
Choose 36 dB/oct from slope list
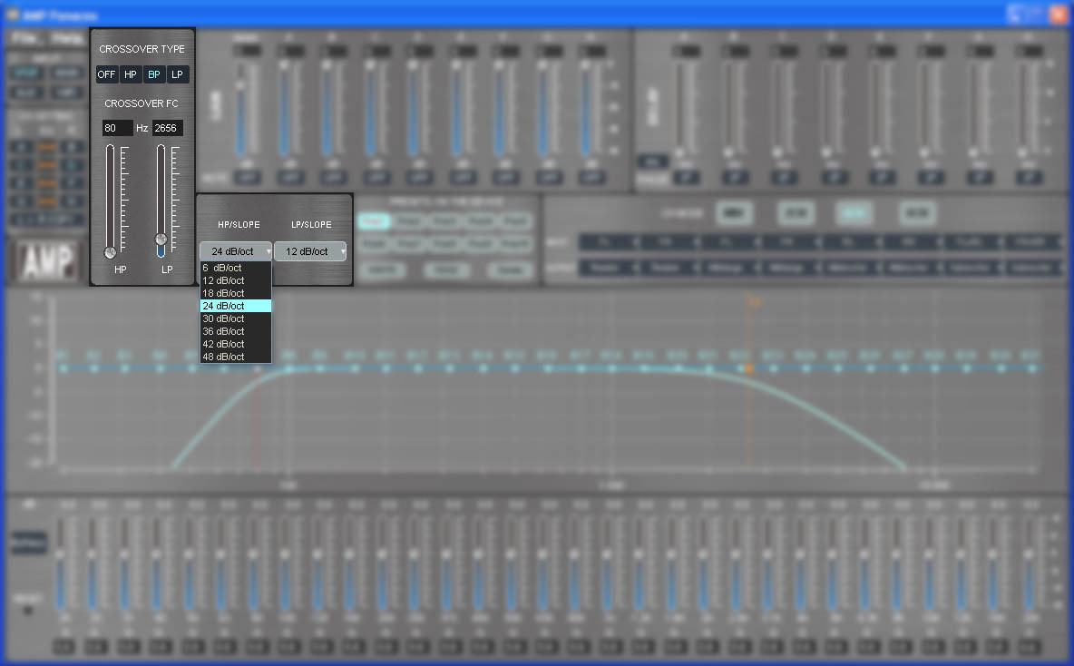point(235,332)
